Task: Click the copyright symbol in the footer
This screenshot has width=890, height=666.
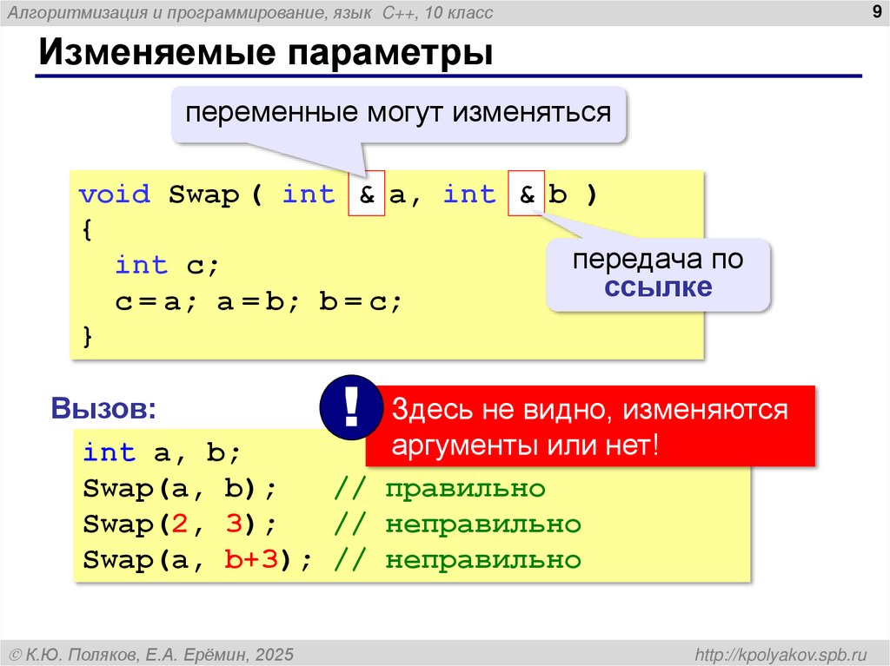Action: 16,651
